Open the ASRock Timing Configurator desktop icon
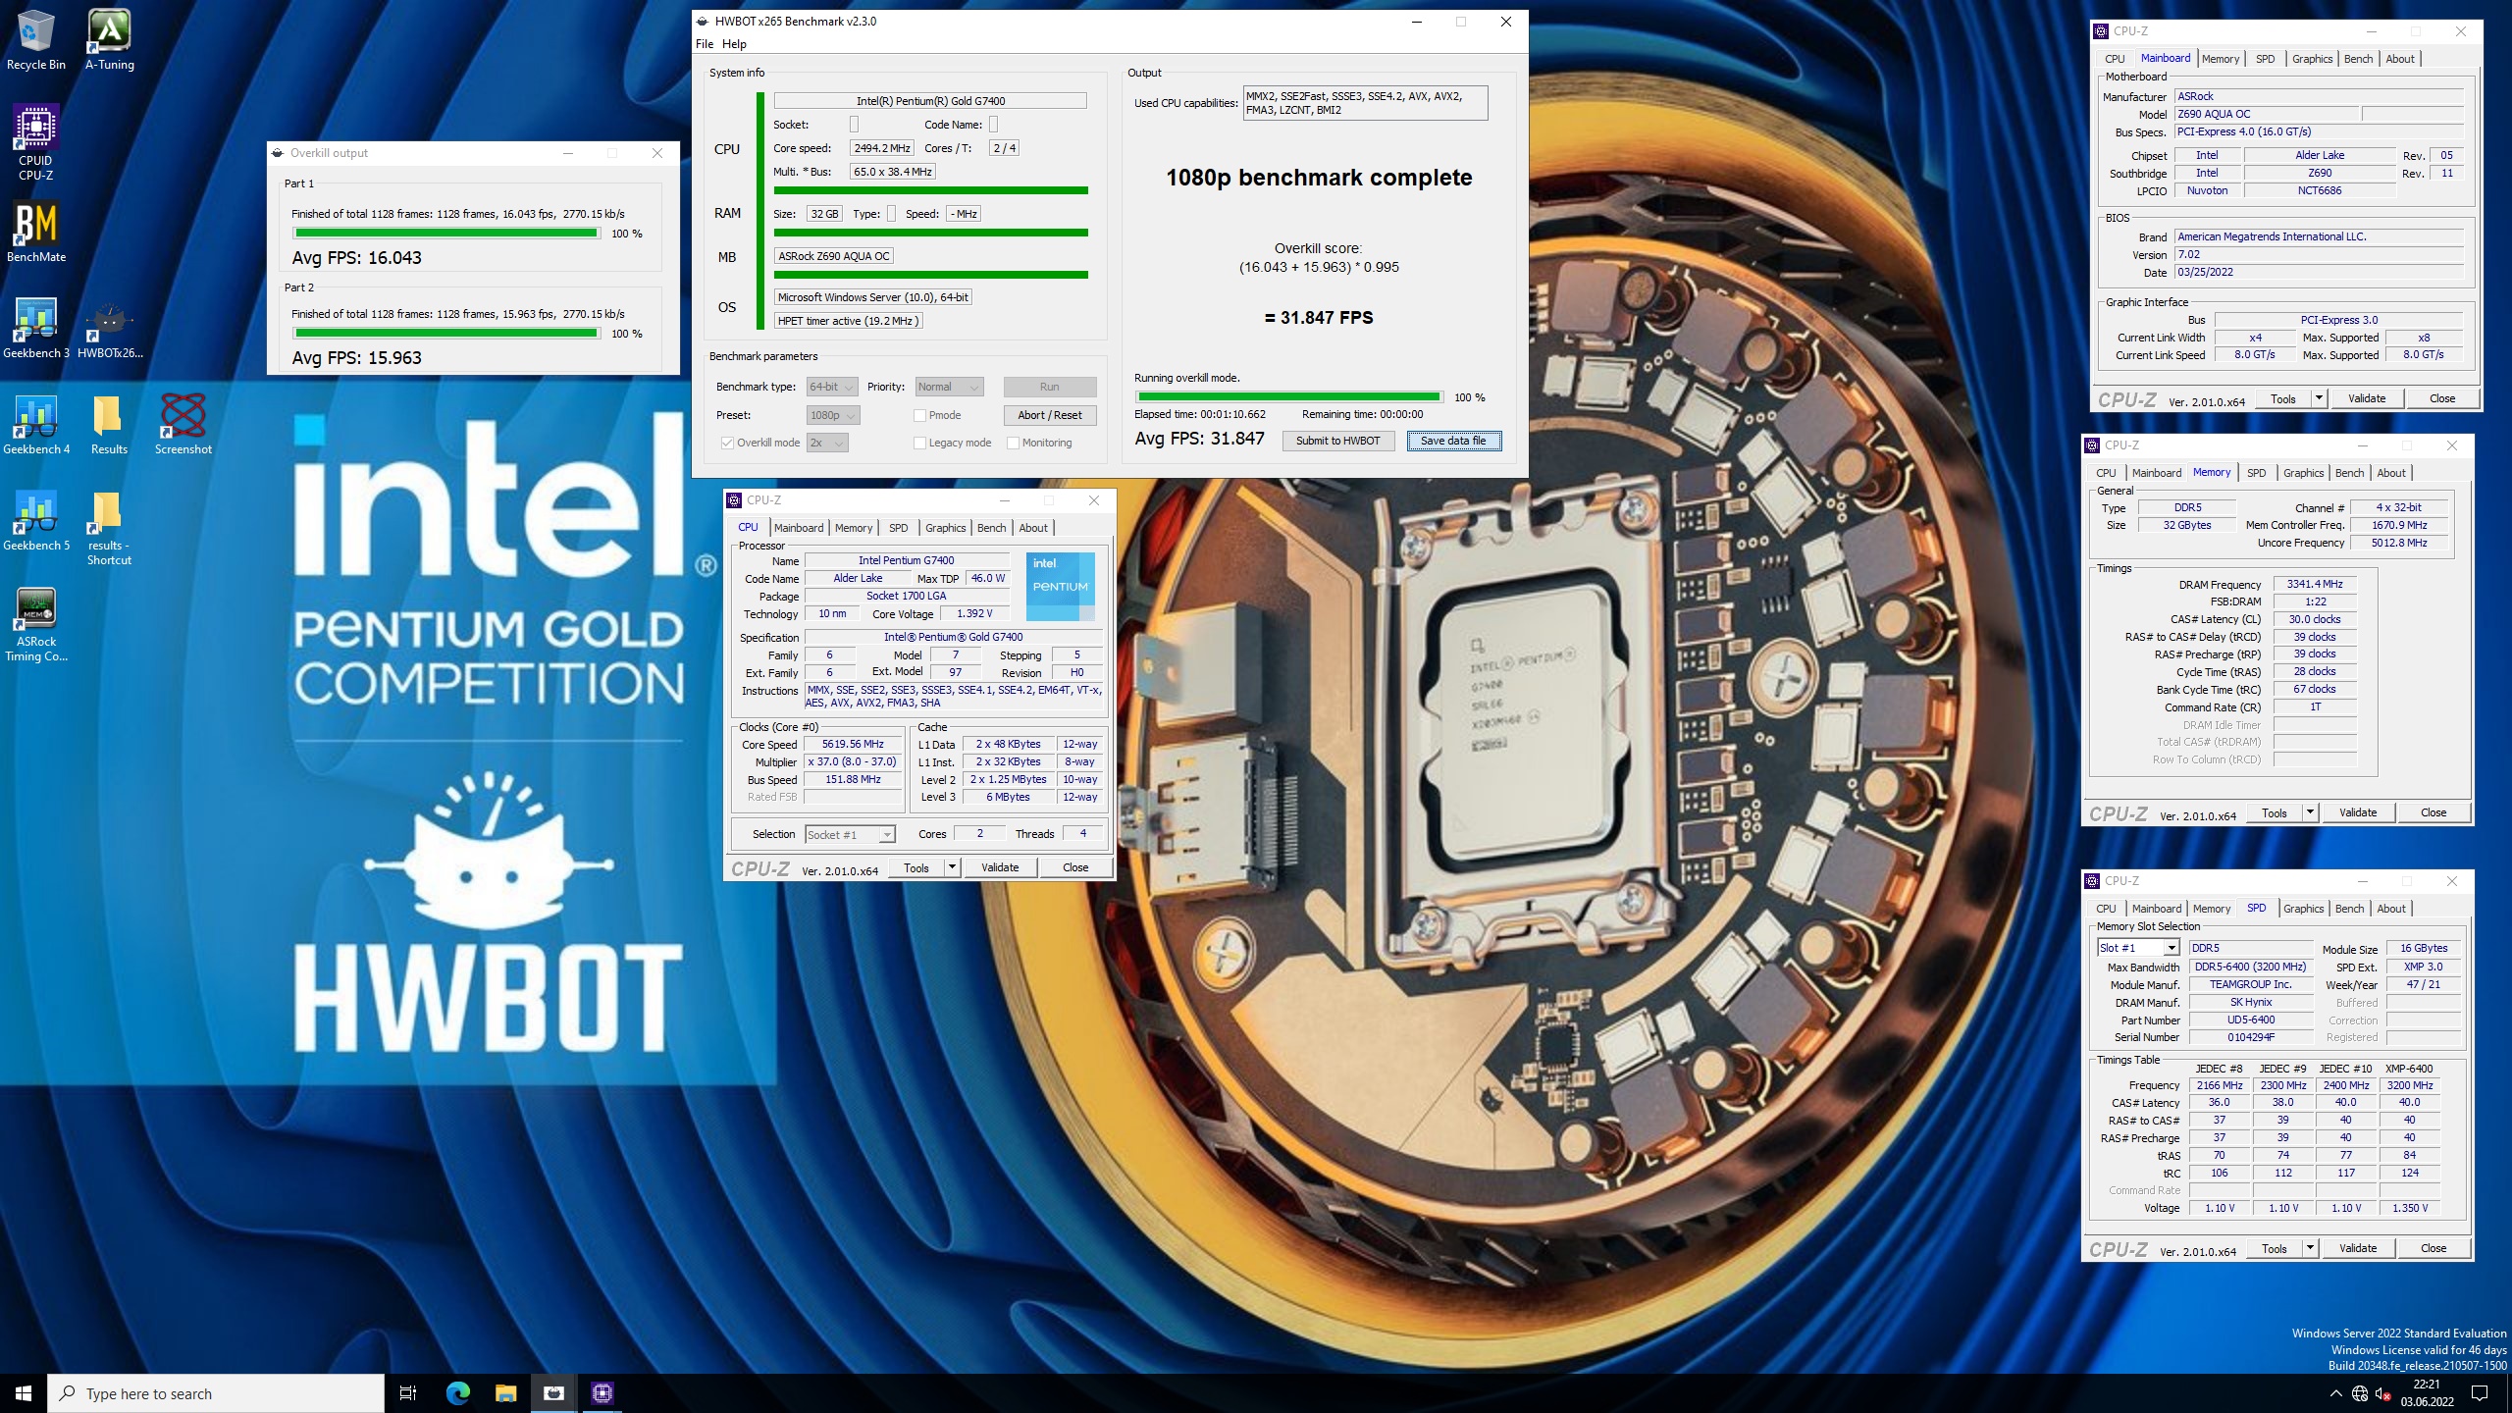The width and height of the screenshot is (2512, 1413). (36, 625)
